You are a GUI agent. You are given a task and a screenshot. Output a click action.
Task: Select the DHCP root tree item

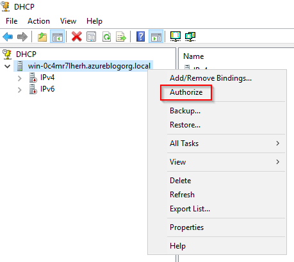tap(26, 54)
